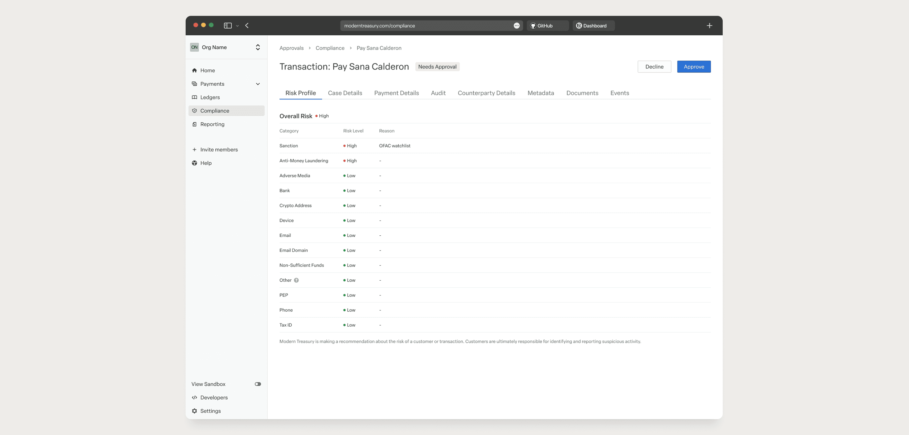The width and height of the screenshot is (909, 435).
Task: Decline the transaction
Action: click(x=654, y=66)
